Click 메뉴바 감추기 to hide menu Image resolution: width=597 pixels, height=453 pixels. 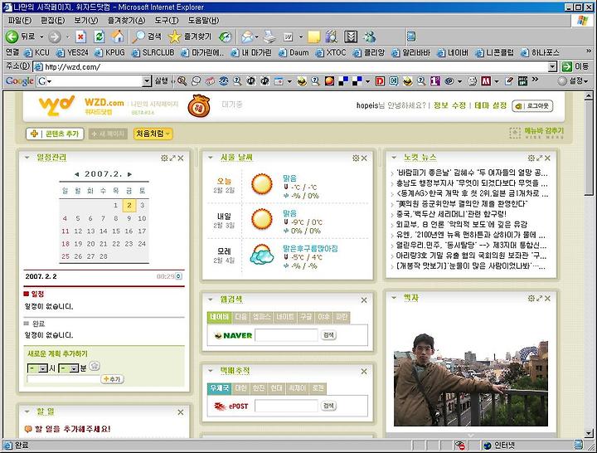pos(536,133)
